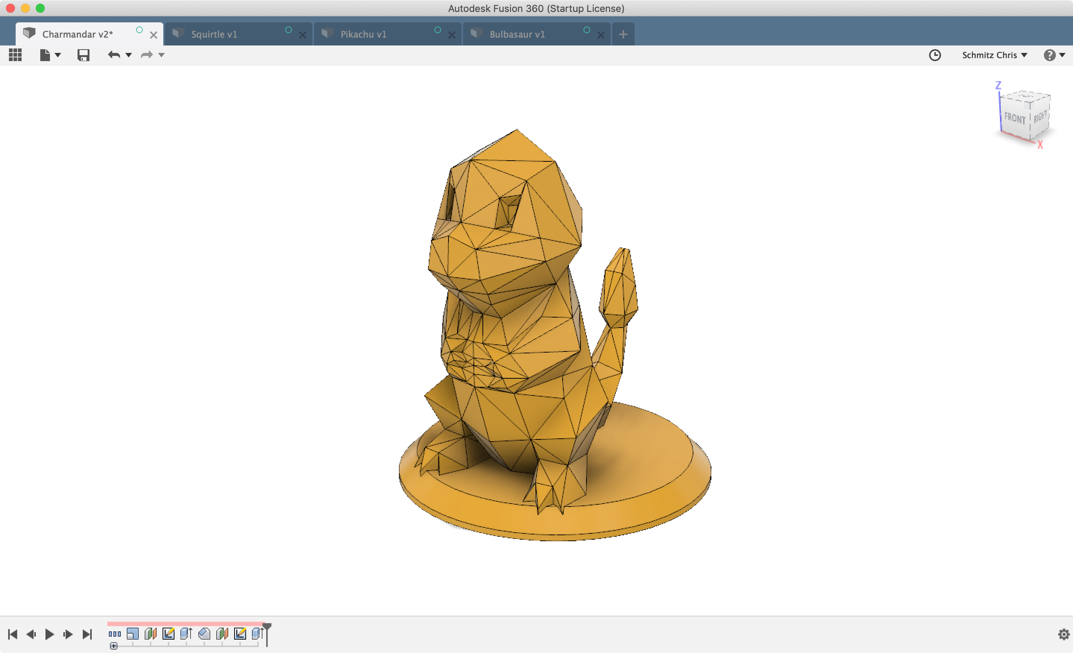
Task: Select the chamfer feature in the timeline
Action: [x=204, y=634]
